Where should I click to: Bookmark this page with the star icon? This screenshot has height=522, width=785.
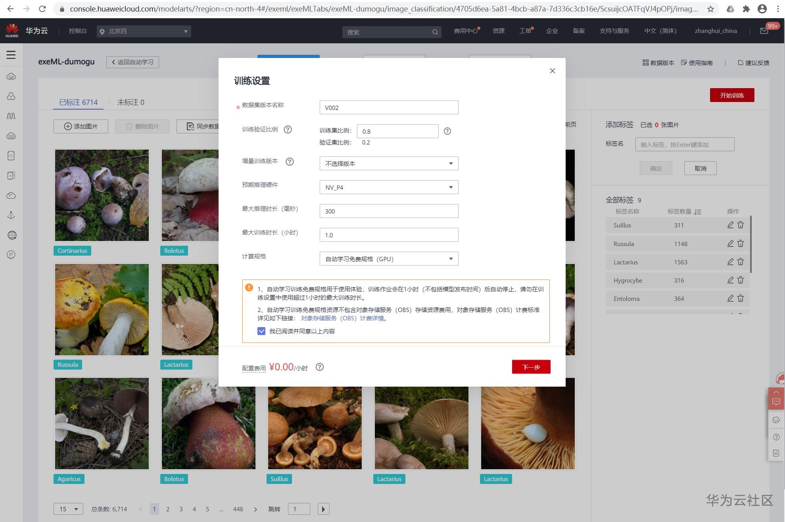(x=710, y=9)
